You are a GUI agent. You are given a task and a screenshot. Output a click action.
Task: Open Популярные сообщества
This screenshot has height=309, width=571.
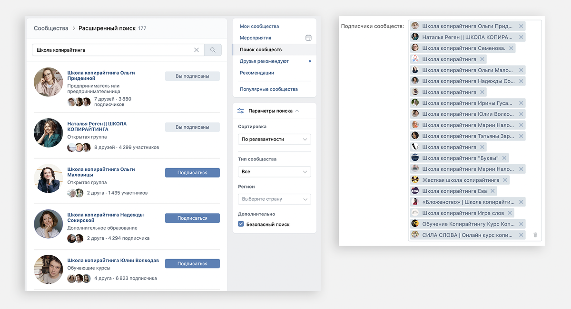click(x=269, y=89)
